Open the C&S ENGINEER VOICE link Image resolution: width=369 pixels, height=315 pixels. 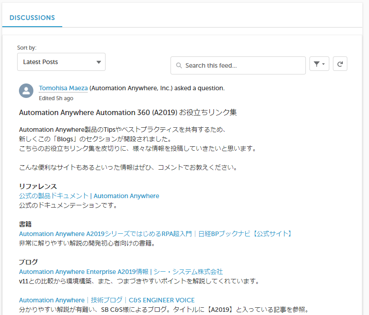point(107,300)
